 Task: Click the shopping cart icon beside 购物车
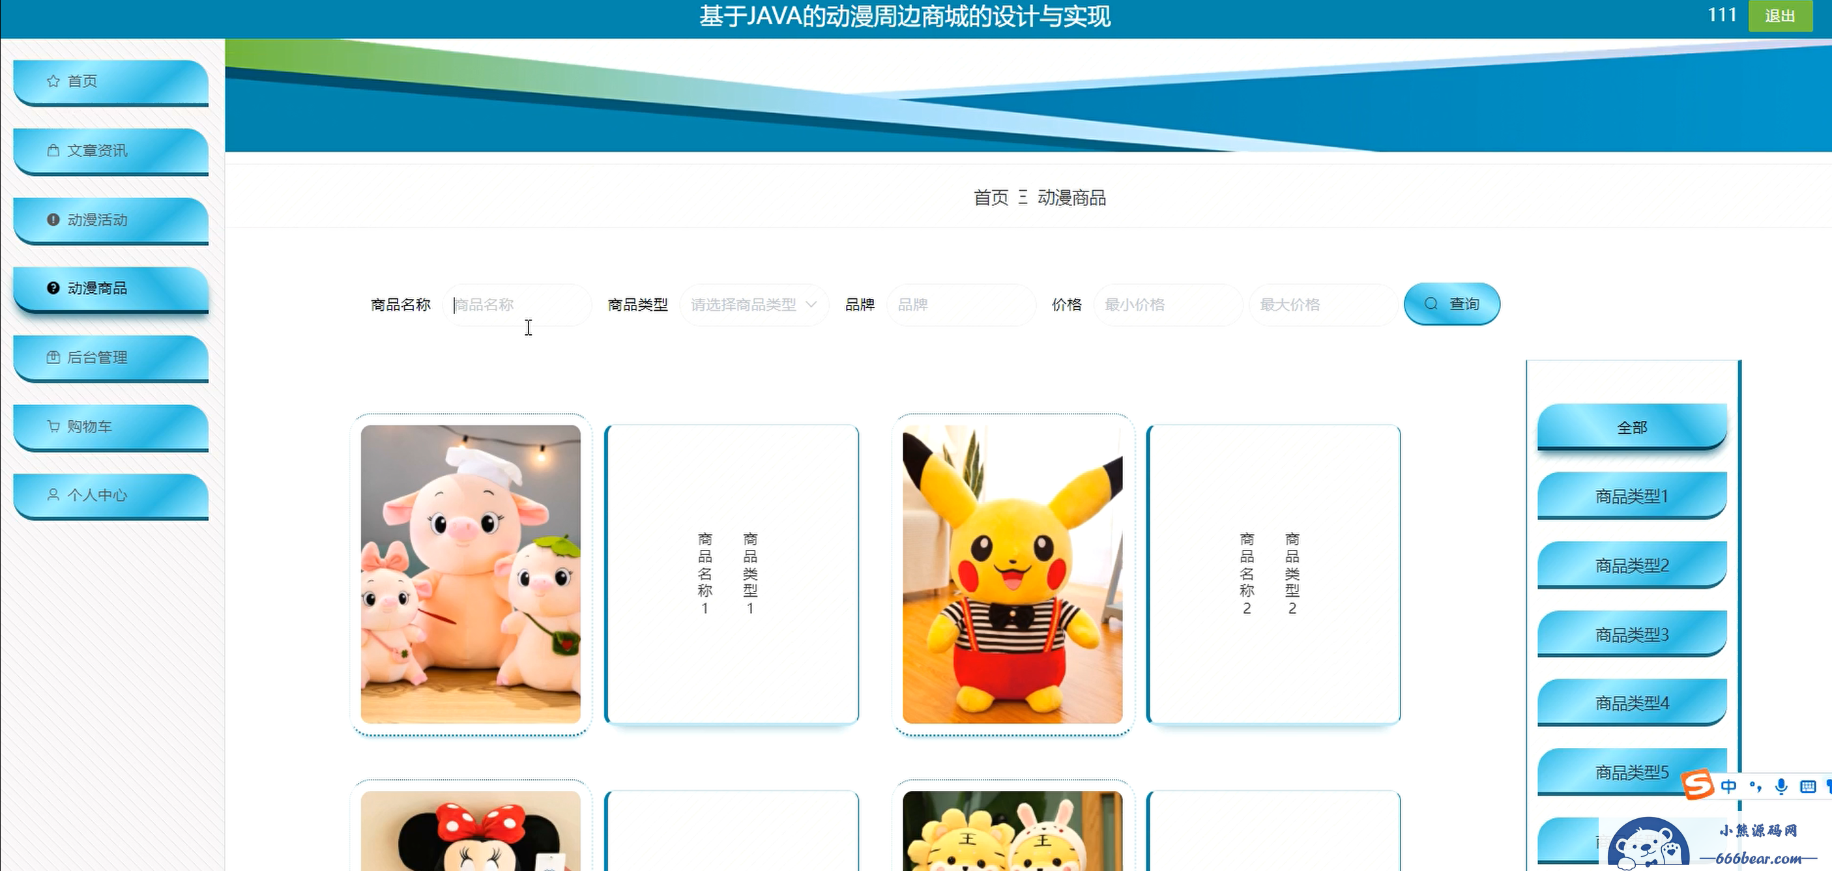53,427
